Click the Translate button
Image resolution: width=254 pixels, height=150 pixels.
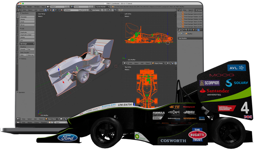click(27, 17)
